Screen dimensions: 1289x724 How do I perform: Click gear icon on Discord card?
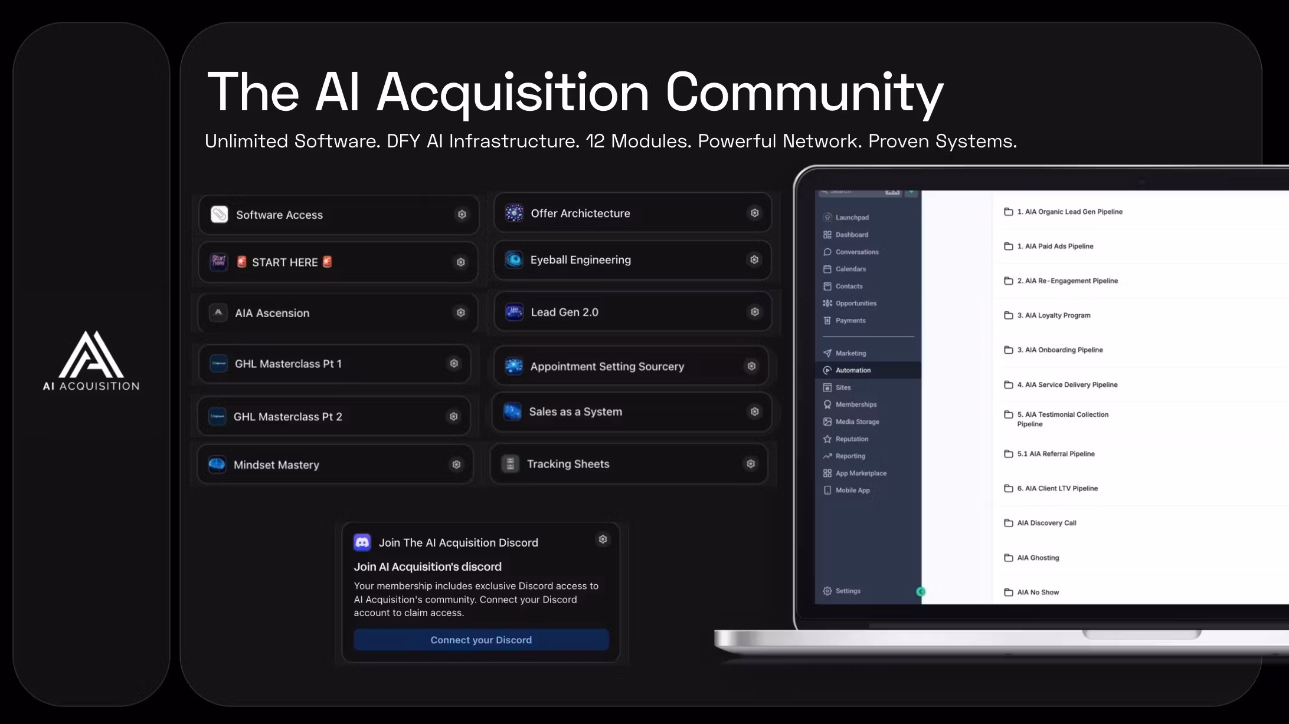coord(603,539)
